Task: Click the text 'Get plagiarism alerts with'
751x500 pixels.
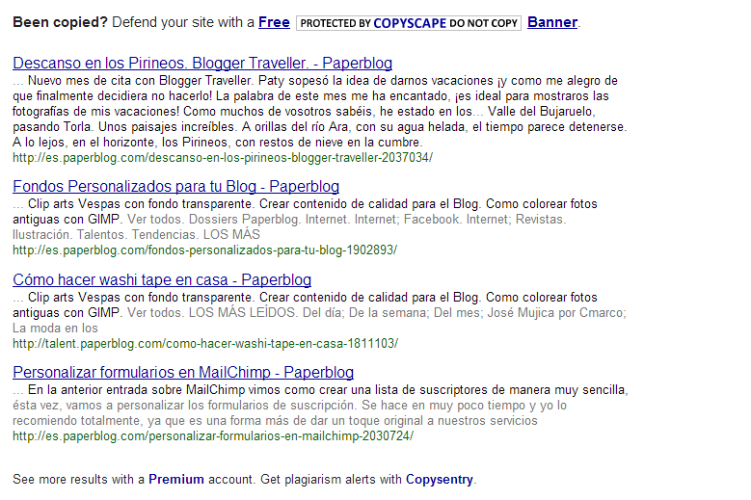Action: click(331, 479)
